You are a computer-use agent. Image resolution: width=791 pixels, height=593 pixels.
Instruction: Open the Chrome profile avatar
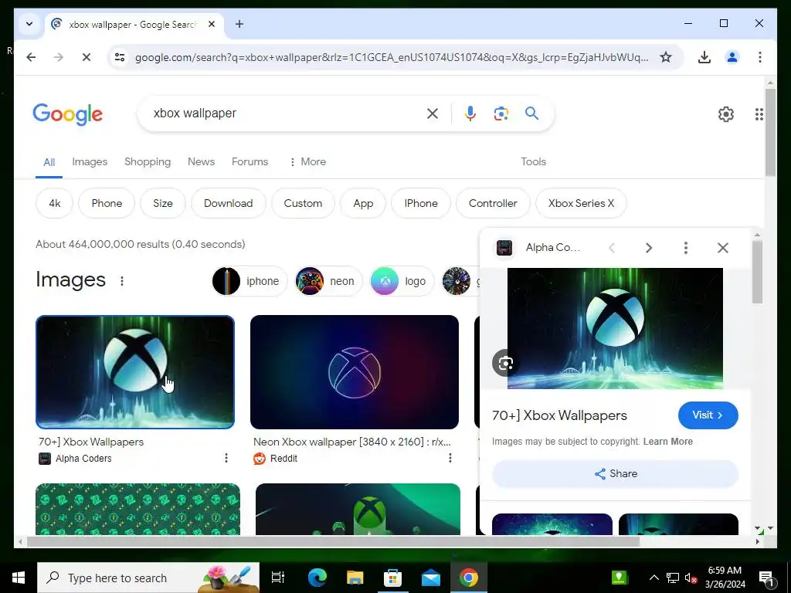point(732,57)
